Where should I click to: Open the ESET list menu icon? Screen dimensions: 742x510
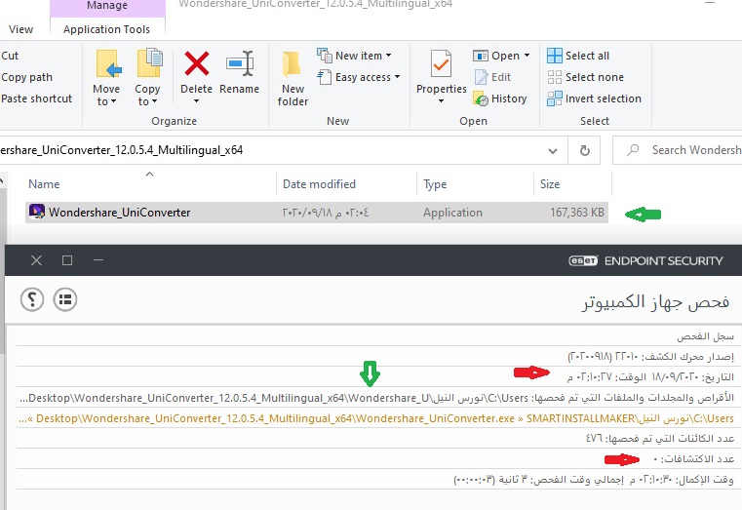(65, 298)
